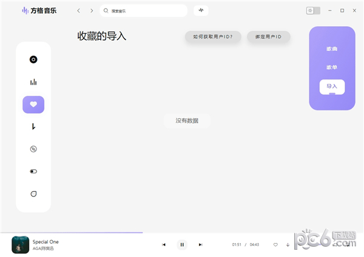Viewport: 364px width, 257px height.
Task: Switch to the 歌单 tab
Action: (332, 67)
